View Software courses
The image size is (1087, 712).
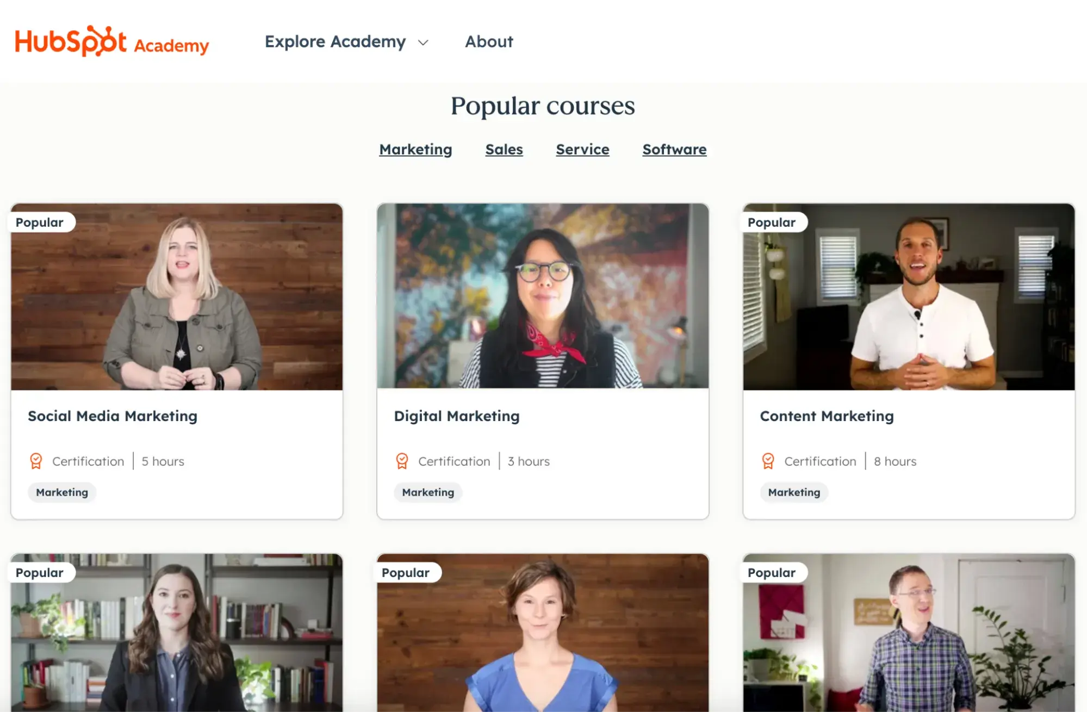[x=674, y=149]
